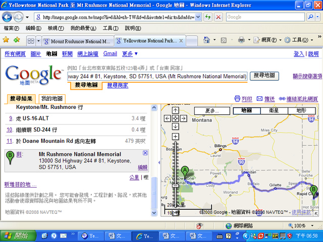Close the Yellowstone National Park tab

[181, 41]
